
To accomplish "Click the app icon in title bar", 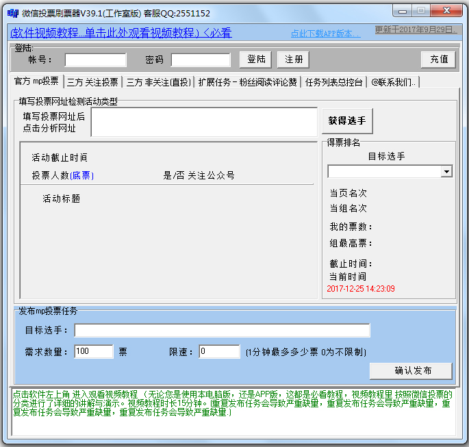I will [x=13, y=13].
